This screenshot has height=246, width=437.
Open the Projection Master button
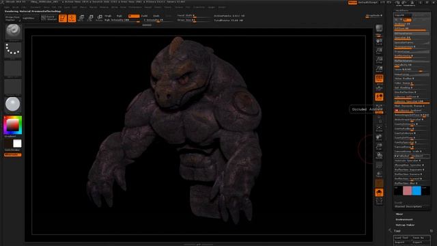coord(12,18)
